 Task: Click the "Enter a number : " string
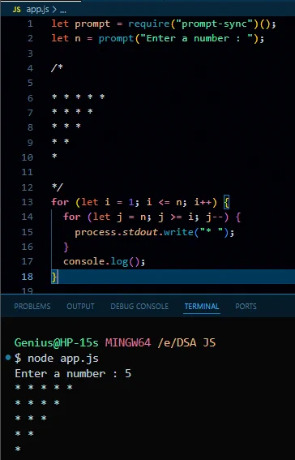tap(197, 38)
